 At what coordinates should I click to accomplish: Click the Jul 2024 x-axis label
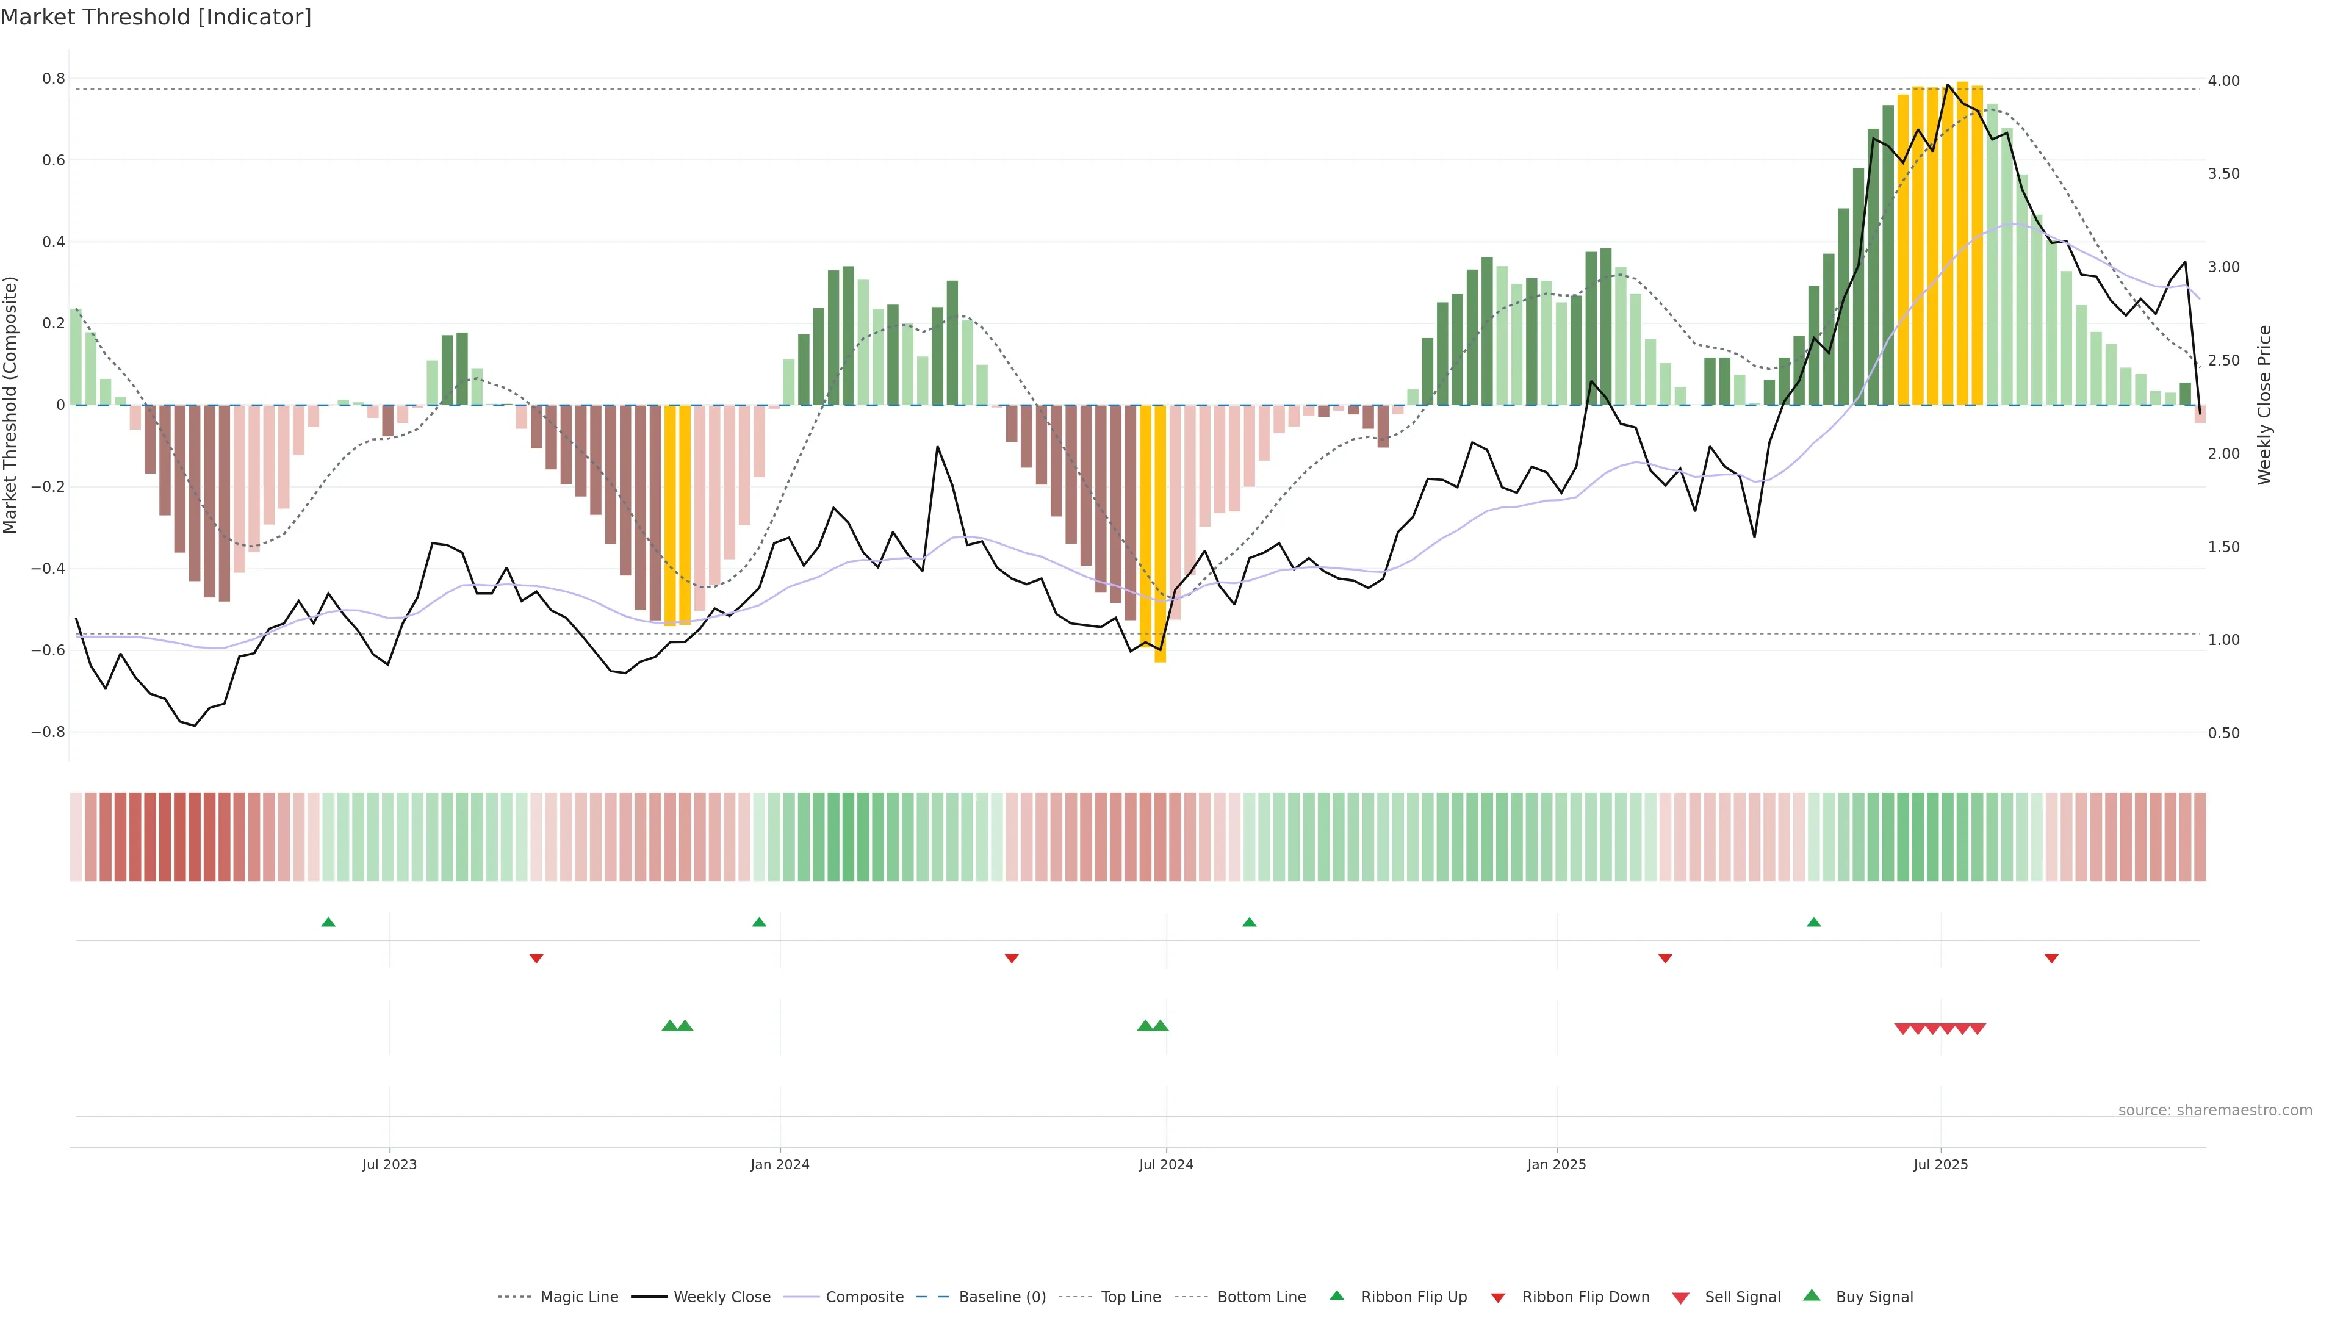(x=1166, y=1164)
